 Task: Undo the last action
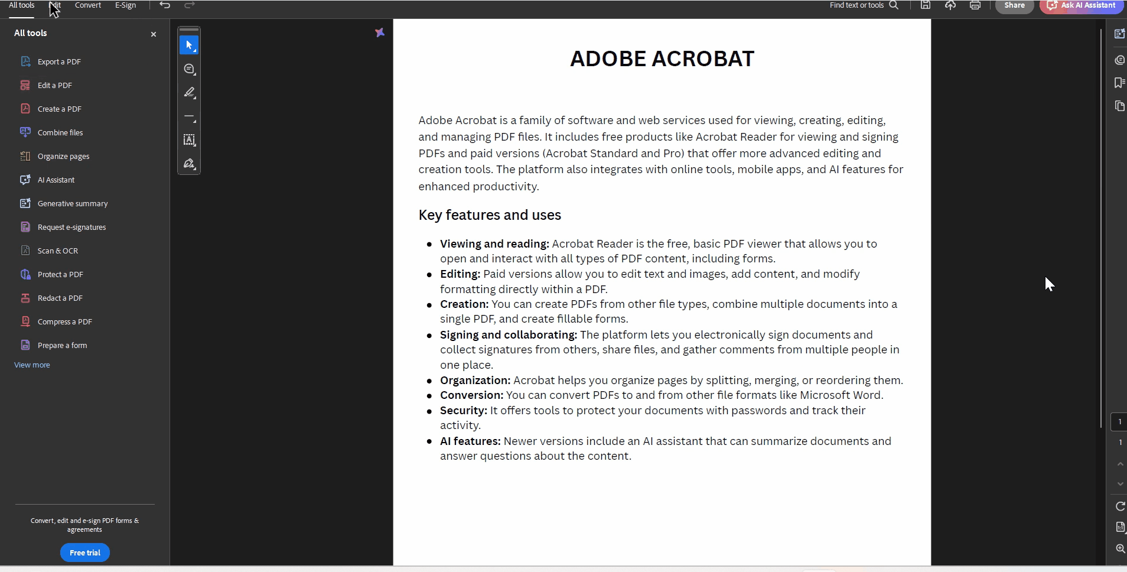click(165, 5)
